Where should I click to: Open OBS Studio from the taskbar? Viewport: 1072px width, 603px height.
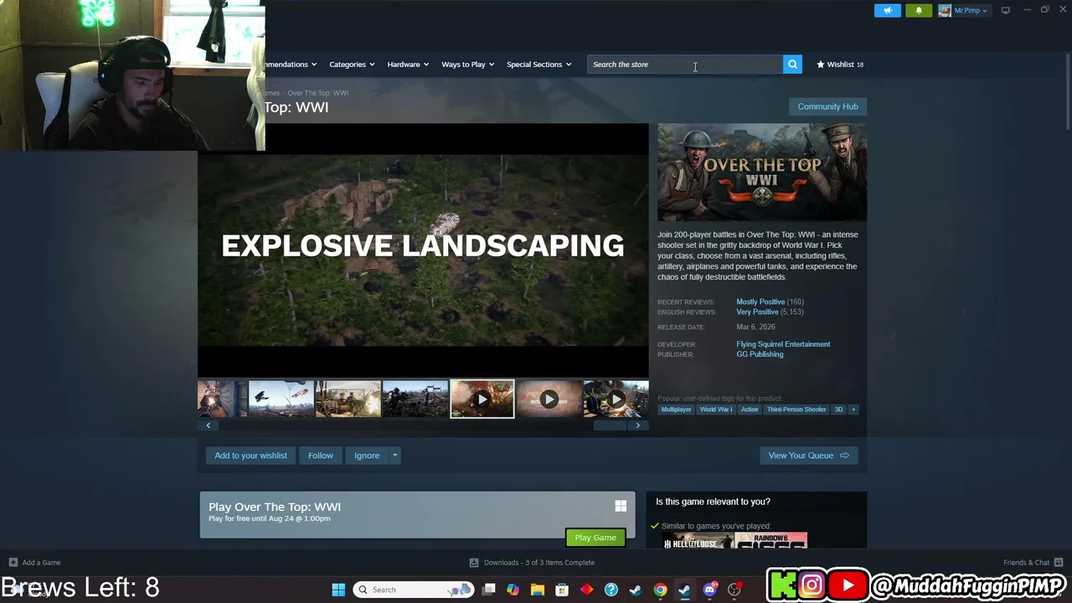(x=734, y=590)
